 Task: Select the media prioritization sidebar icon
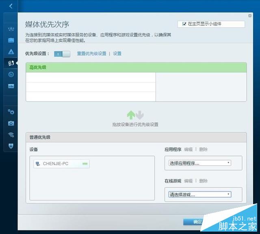pos(11,63)
